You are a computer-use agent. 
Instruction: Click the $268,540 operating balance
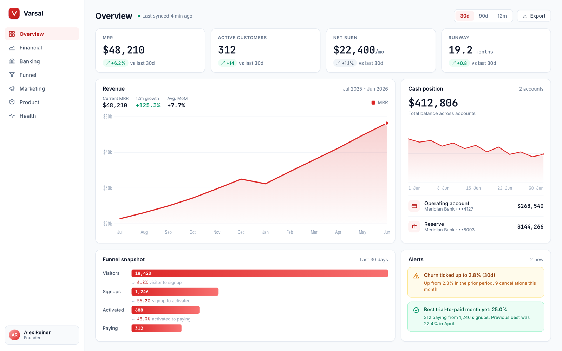(x=530, y=206)
